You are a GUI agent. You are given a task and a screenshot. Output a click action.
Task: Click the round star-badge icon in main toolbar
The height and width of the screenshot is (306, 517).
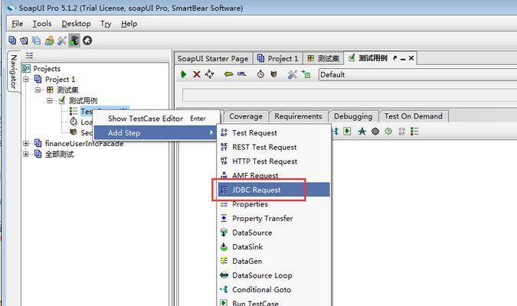tap(87, 41)
